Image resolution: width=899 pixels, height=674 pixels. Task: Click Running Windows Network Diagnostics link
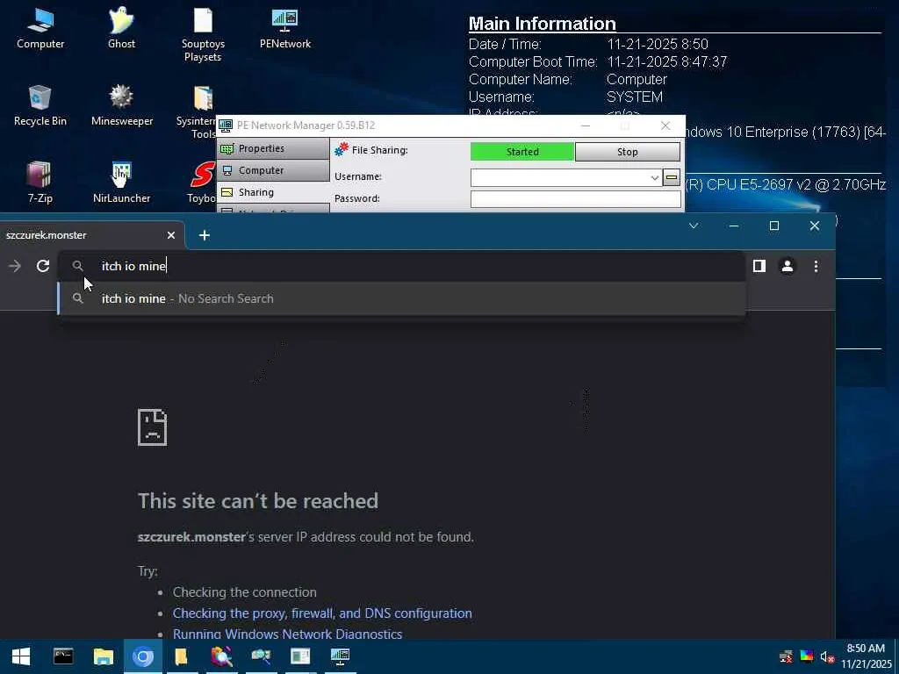point(287,634)
